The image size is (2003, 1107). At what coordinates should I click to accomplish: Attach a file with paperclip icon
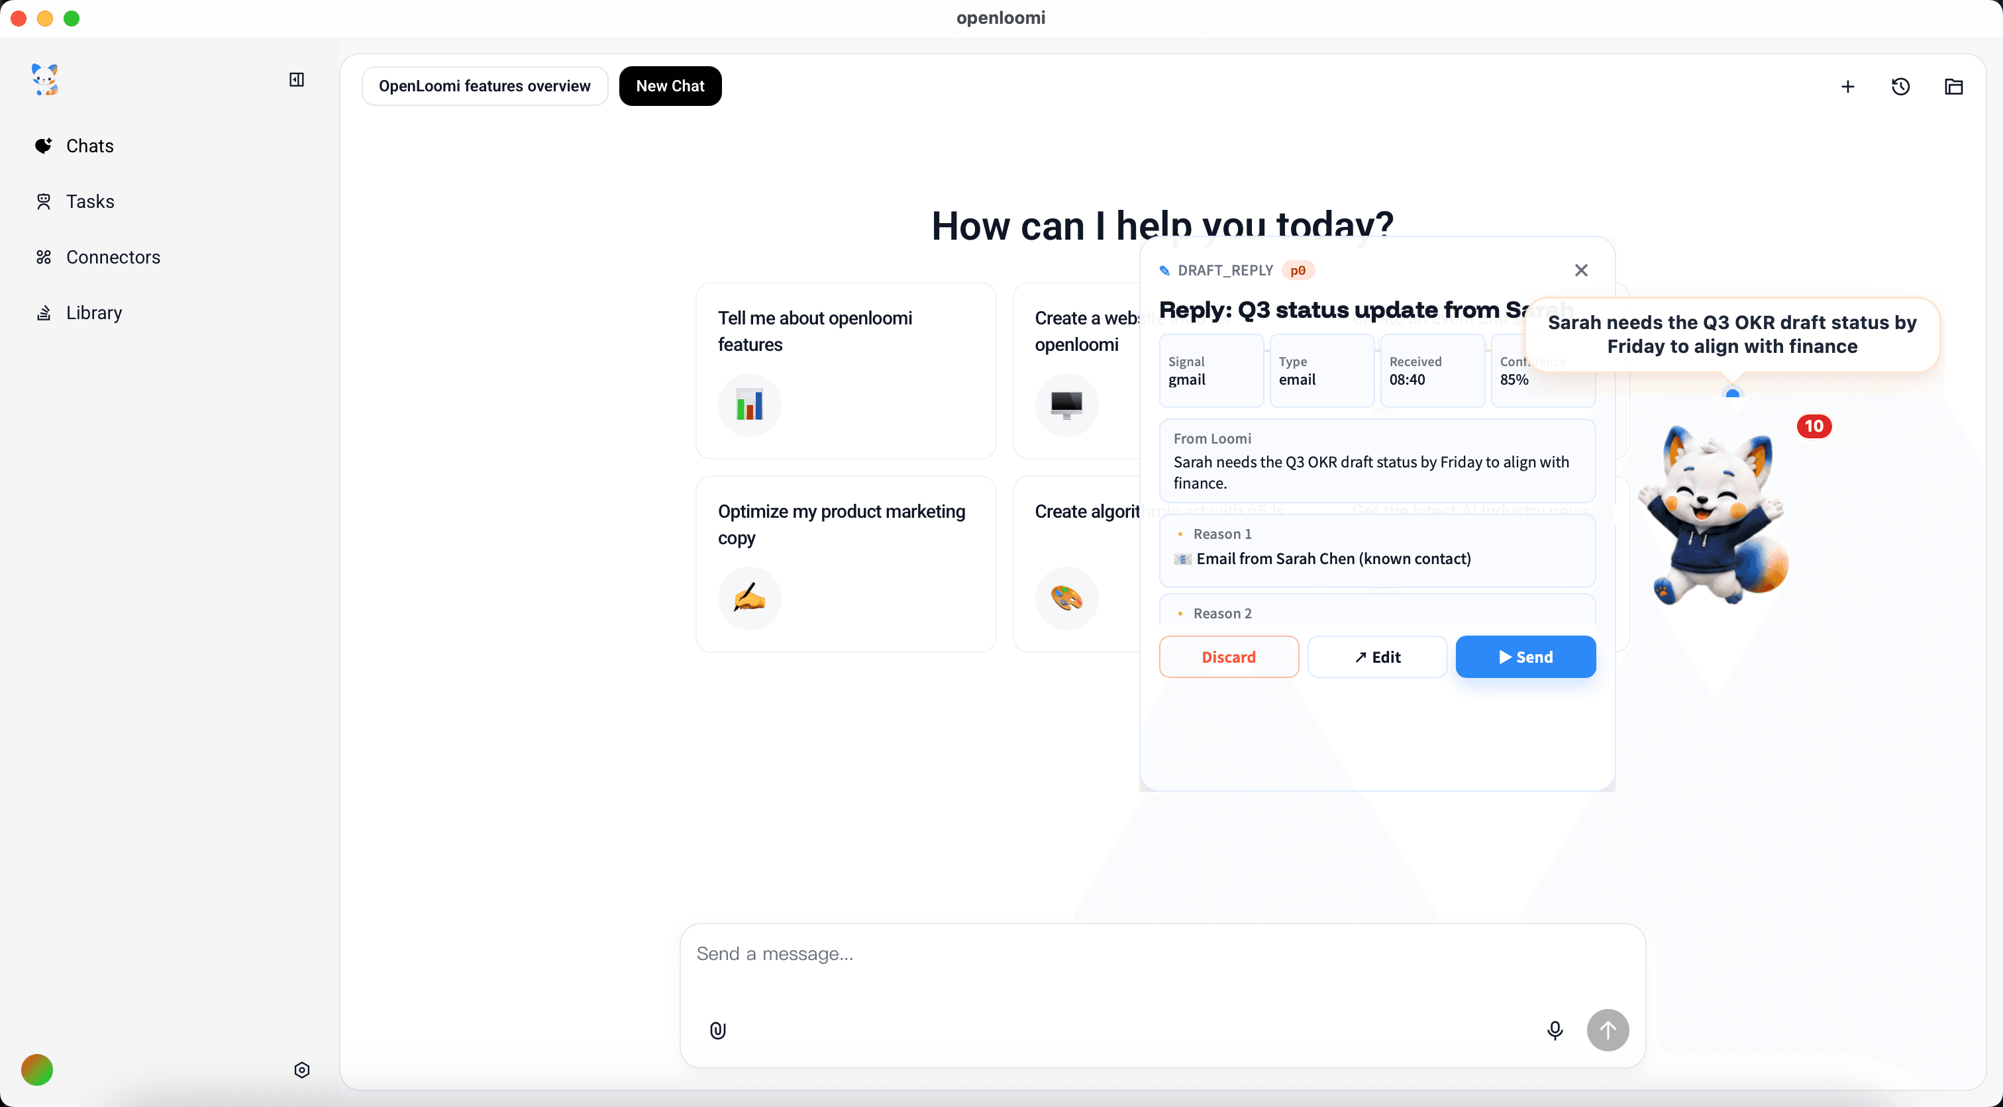(x=718, y=1031)
